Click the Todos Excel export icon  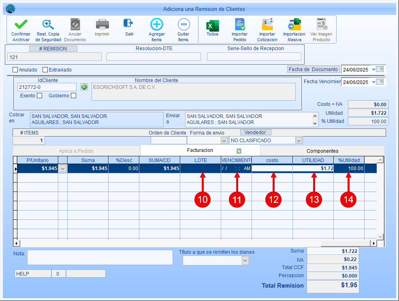[x=212, y=25]
